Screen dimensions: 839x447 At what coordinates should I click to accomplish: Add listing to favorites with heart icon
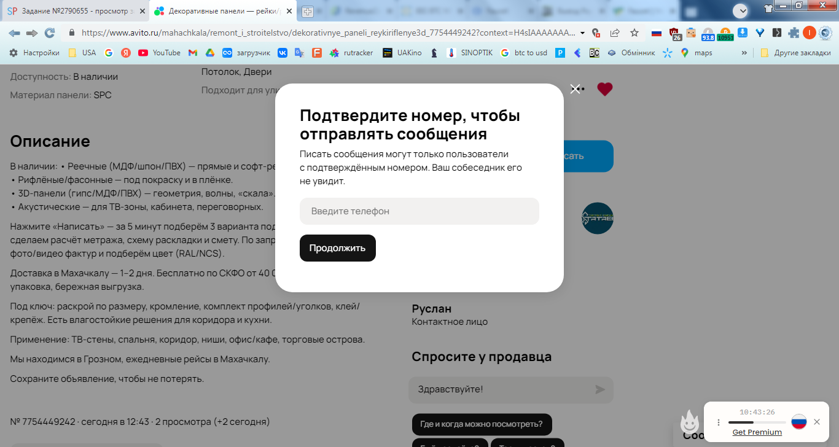click(605, 90)
